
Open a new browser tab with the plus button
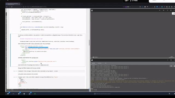[x=22, y=4]
